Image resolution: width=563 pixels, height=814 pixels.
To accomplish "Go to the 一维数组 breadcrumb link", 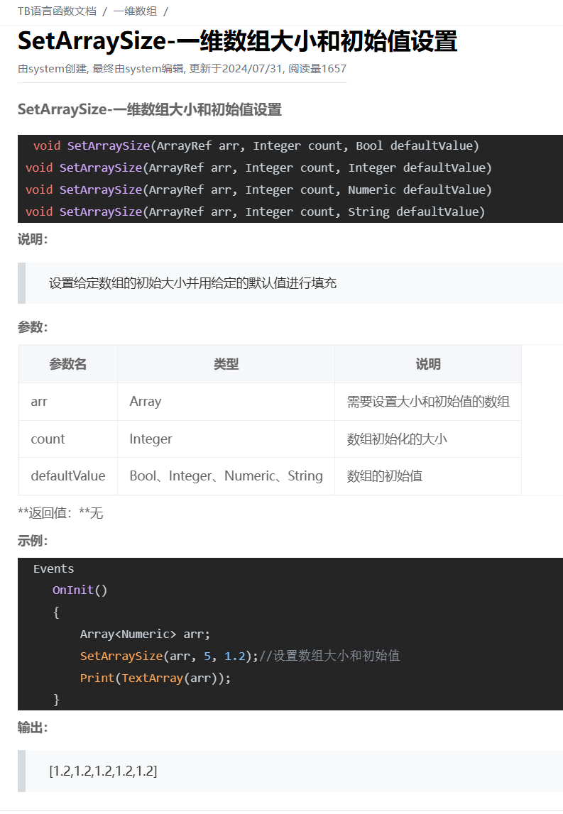I will pyautogui.click(x=135, y=11).
